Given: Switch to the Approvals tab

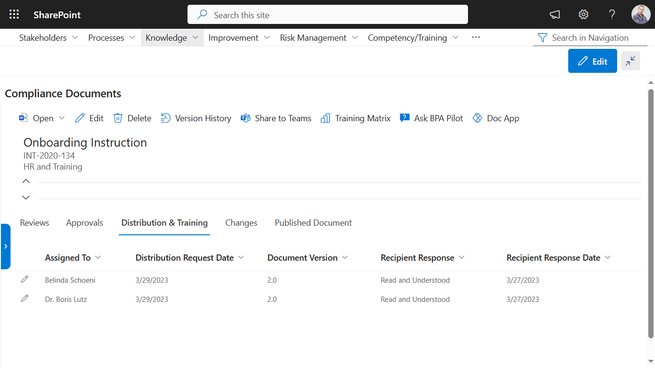Looking at the screenshot, I should click(x=84, y=223).
